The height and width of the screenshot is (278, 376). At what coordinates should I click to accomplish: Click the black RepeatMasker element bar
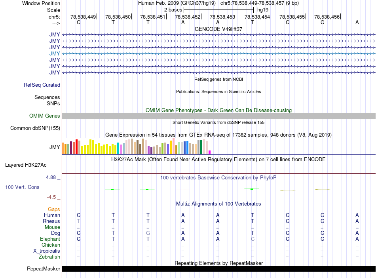218,269
